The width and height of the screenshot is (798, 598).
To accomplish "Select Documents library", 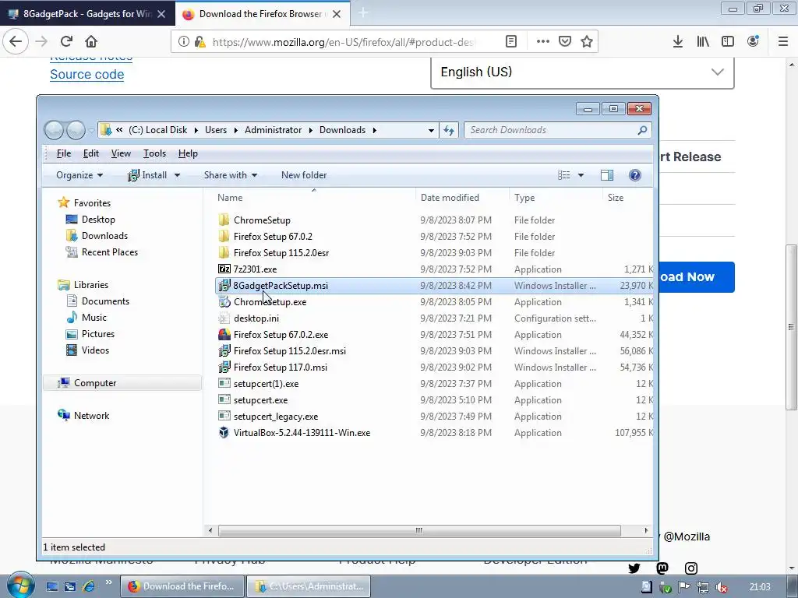I will pyautogui.click(x=105, y=301).
